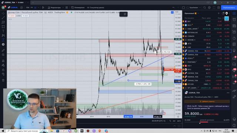Open the alerts clock icon in right sidebar
Viewport: 237px width, 133px height.
click(234, 20)
